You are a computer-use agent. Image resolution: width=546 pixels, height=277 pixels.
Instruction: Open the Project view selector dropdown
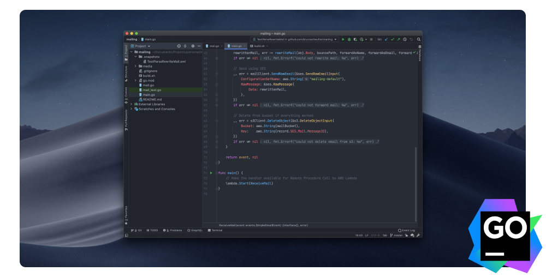pos(140,46)
